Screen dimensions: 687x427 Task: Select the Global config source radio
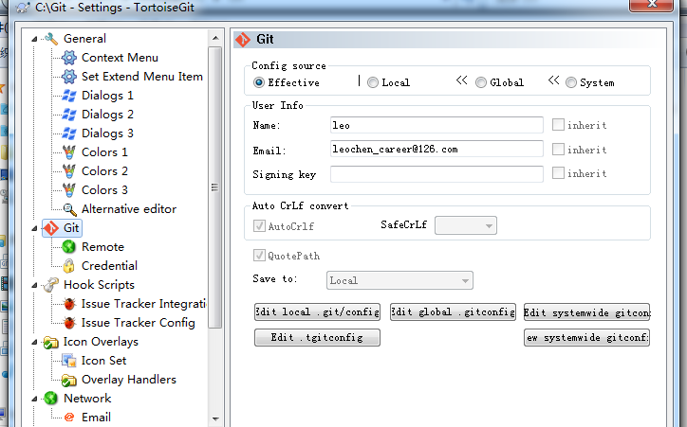pyautogui.click(x=481, y=82)
